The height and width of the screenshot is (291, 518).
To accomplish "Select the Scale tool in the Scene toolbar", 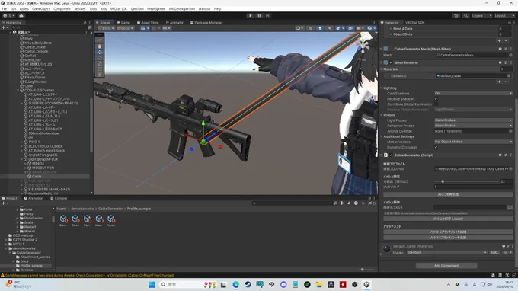I will point(99,63).
